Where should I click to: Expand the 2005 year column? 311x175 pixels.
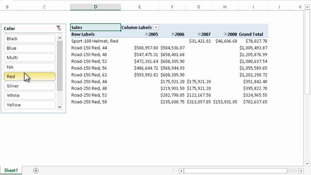(146, 34)
